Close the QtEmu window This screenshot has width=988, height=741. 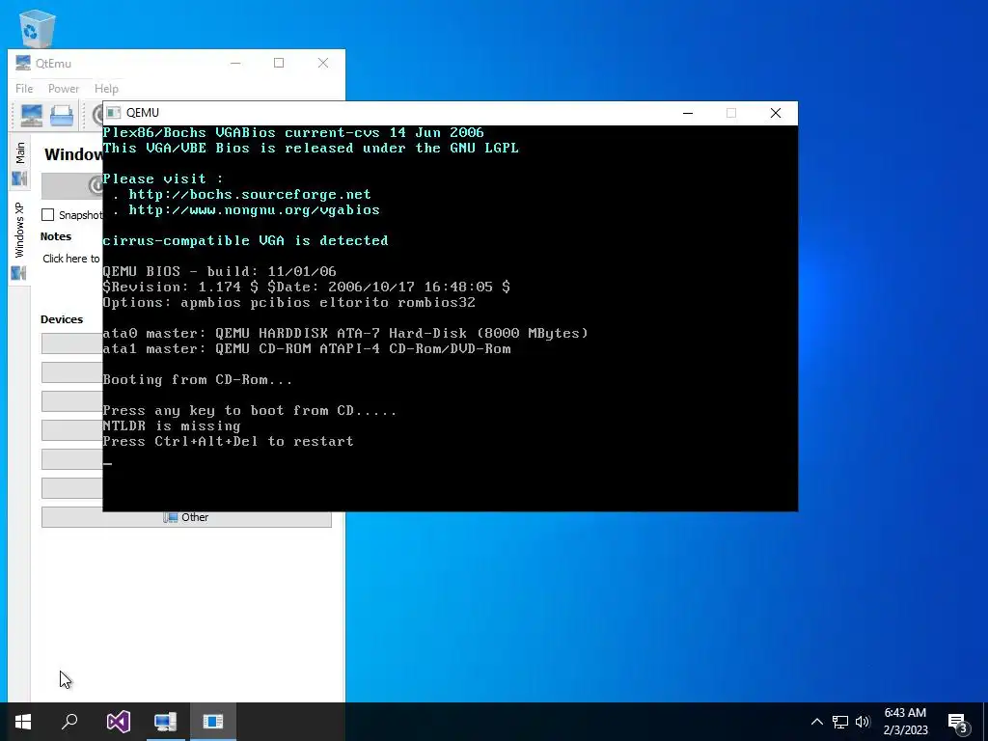pyautogui.click(x=323, y=63)
